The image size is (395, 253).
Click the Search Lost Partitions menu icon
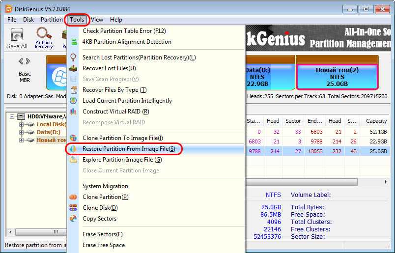[74, 57]
